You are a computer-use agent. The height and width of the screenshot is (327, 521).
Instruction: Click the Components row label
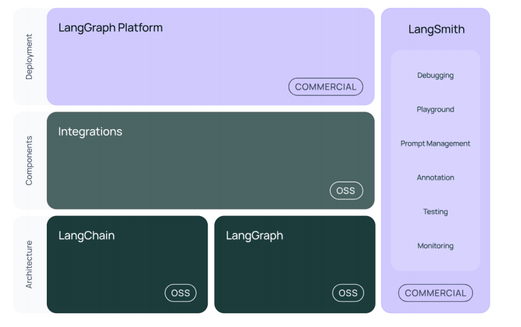(29, 160)
